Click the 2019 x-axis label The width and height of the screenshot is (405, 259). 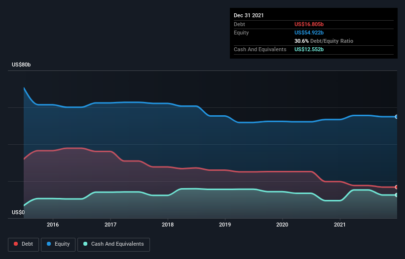(x=225, y=225)
